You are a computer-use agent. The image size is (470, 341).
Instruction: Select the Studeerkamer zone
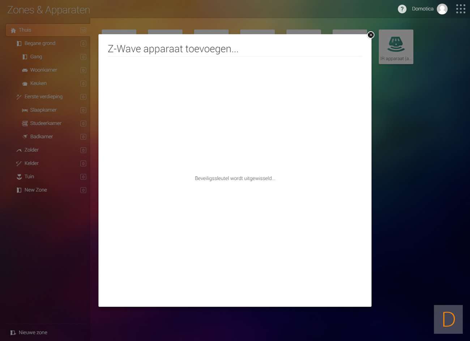[46, 123]
